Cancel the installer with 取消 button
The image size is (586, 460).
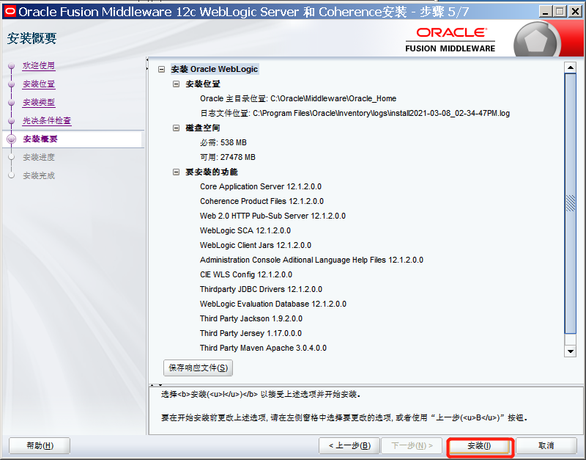(x=546, y=446)
